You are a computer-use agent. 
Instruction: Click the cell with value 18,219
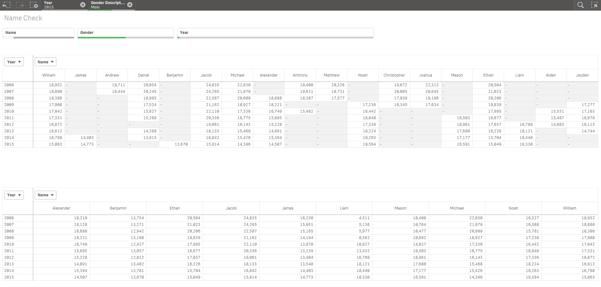coord(61,218)
